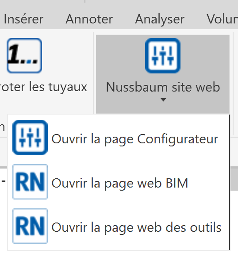Open the partially visible Volum tab
The image size is (238, 261).
point(222,19)
